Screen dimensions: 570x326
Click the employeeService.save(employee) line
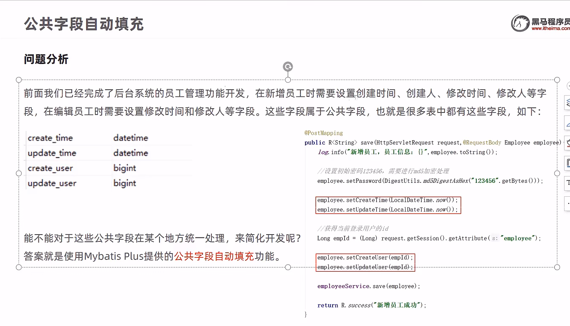pyautogui.click(x=369, y=286)
